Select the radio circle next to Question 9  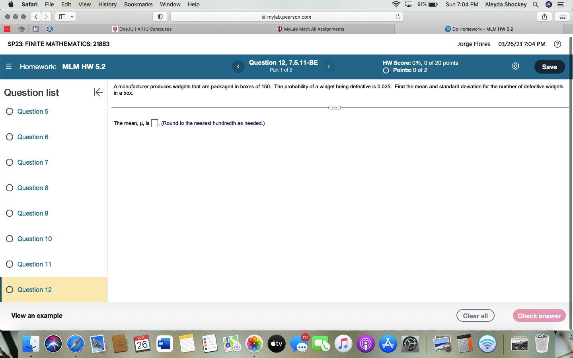click(x=10, y=214)
